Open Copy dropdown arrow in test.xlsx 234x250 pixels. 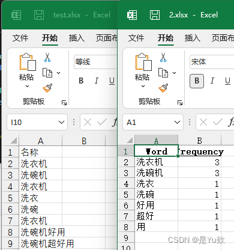coord(59,73)
